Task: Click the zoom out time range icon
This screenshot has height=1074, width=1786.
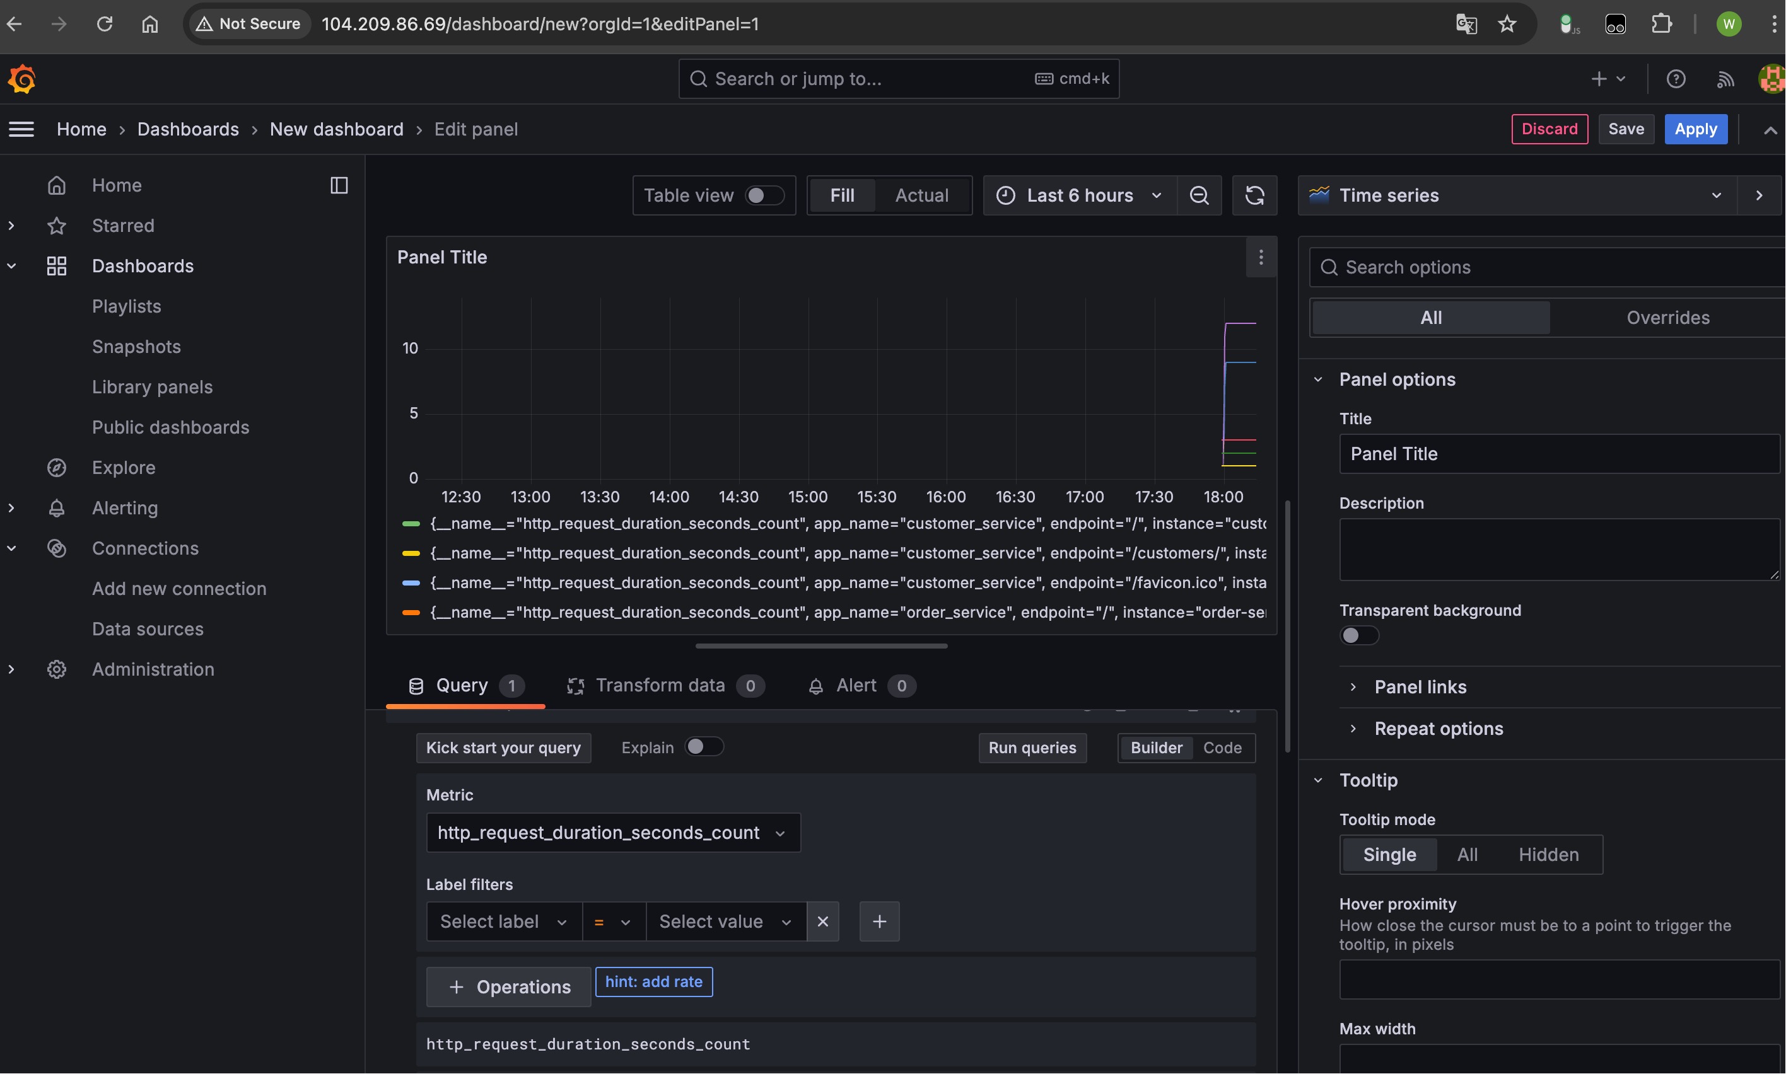Action: (x=1199, y=195)
